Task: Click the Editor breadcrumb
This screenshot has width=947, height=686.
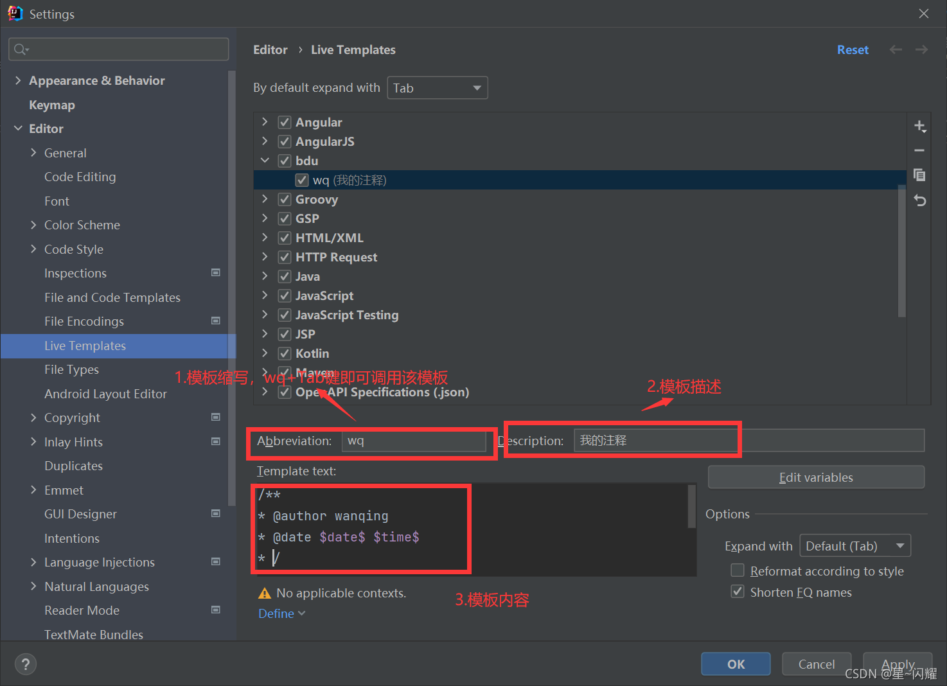Action: (x=270, y=49)
